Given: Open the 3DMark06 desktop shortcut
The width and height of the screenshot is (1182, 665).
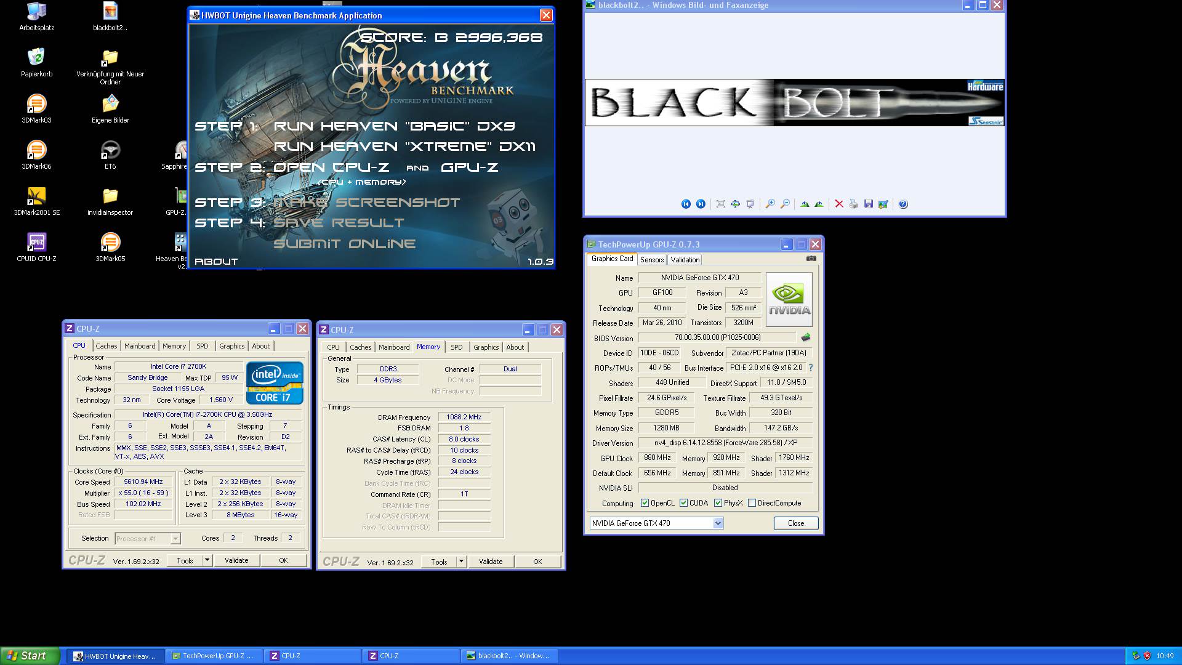Looking at the screenshot, I should click(x=36, y=155).
